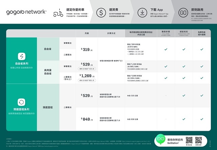Click the 免費性能提升服務 checkmark in the $849 row
Viewport: 217px width, 150px height.
coord(202,119)
